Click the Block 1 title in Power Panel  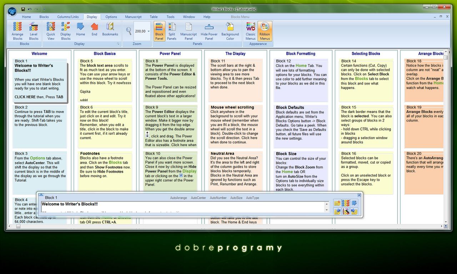click(51, 198)
